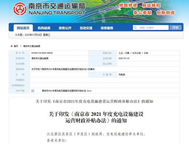189x144 pixels.
Task: Download the 财政补贴办法.docx file
Action: [67, 91]
